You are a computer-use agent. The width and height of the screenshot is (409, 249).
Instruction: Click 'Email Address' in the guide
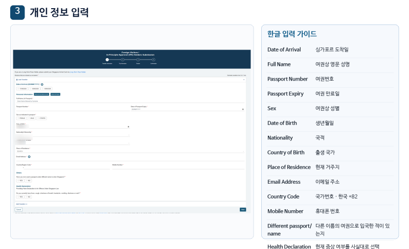click(284, 182)
